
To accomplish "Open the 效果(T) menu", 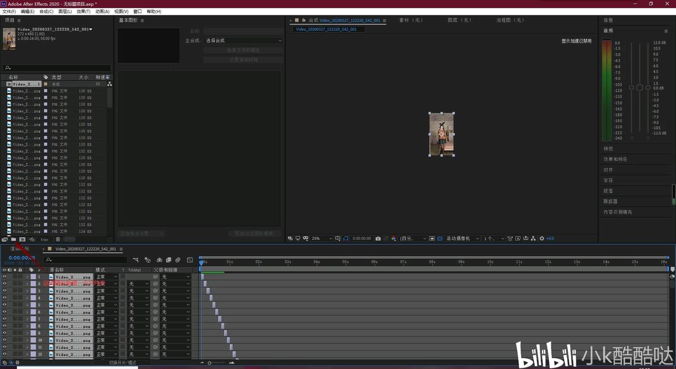I will coord(83,12).
